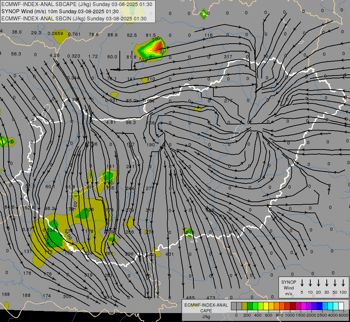Click the 5 m/s wind arrow in legend
The height and width of the screenshot is (322, 350).
[302, 283]
